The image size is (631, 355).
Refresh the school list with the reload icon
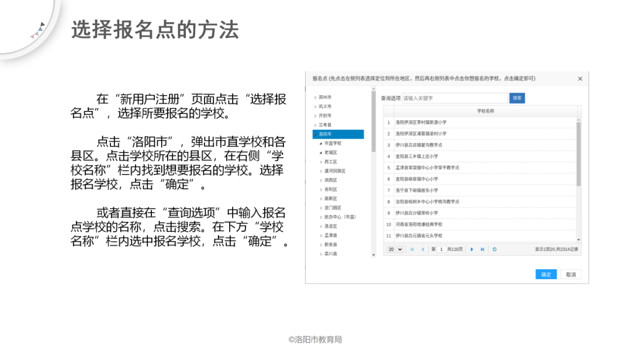(494, 249)
